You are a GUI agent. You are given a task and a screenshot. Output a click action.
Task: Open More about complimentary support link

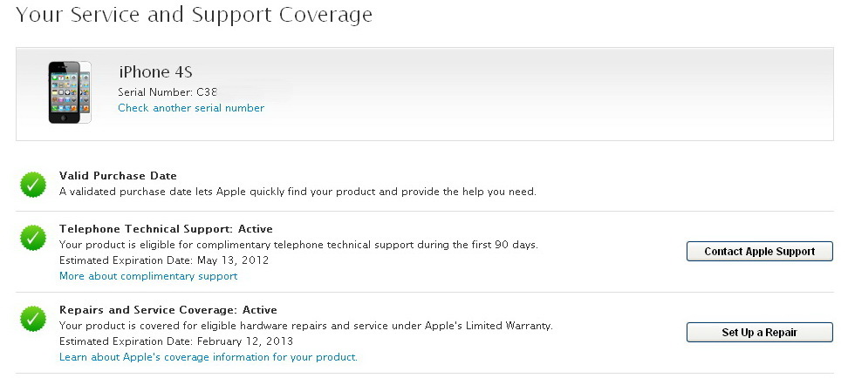[x=148, y=276]
